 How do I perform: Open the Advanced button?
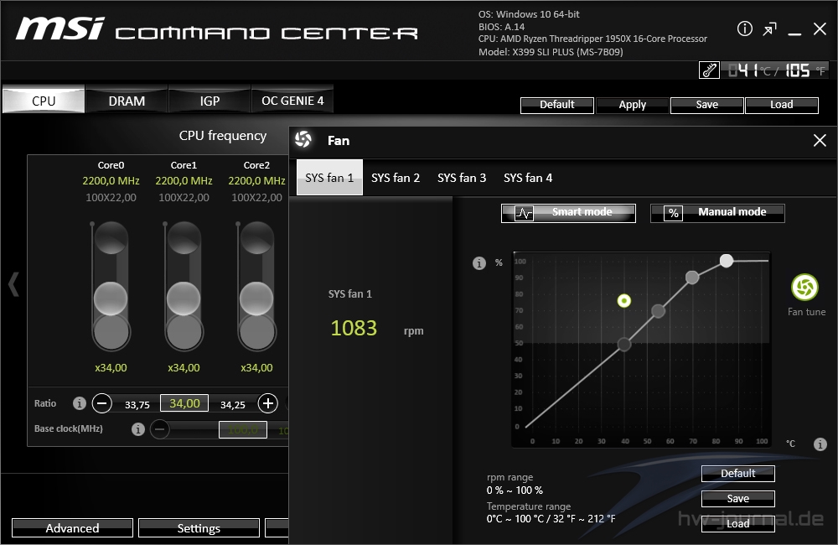coord(72,528)
